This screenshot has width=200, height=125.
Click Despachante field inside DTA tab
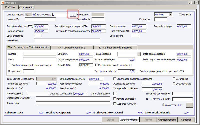(29, 71)
